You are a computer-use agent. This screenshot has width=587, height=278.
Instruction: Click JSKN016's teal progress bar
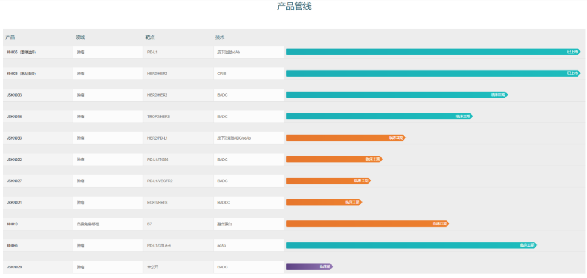click(379, 116)
